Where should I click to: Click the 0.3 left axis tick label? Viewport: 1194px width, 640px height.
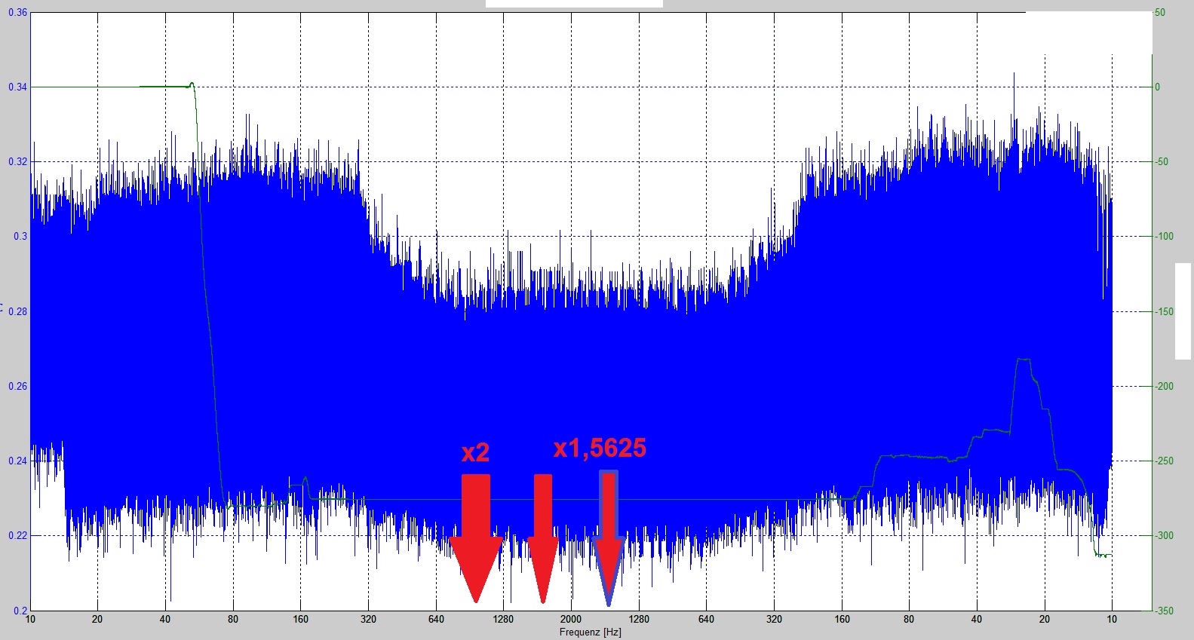click(20, 236)
